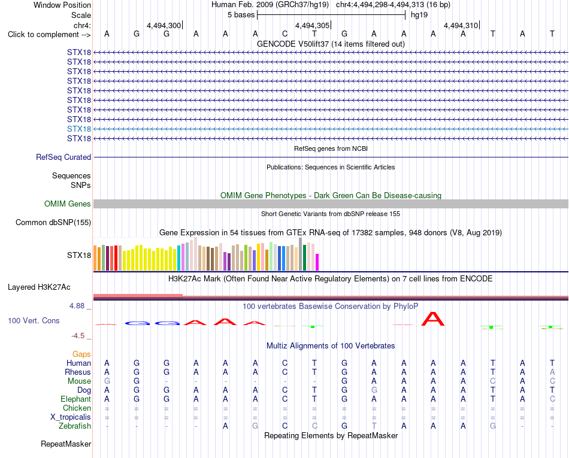
Task: Open the GTEx Gene Expression track title
Action: [331, 232]
